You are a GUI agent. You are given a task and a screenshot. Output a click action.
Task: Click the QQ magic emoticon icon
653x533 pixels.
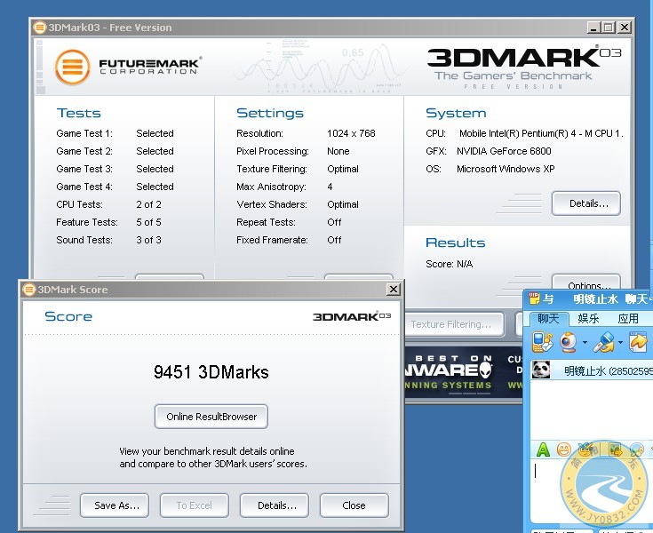(x=586, y=449)
